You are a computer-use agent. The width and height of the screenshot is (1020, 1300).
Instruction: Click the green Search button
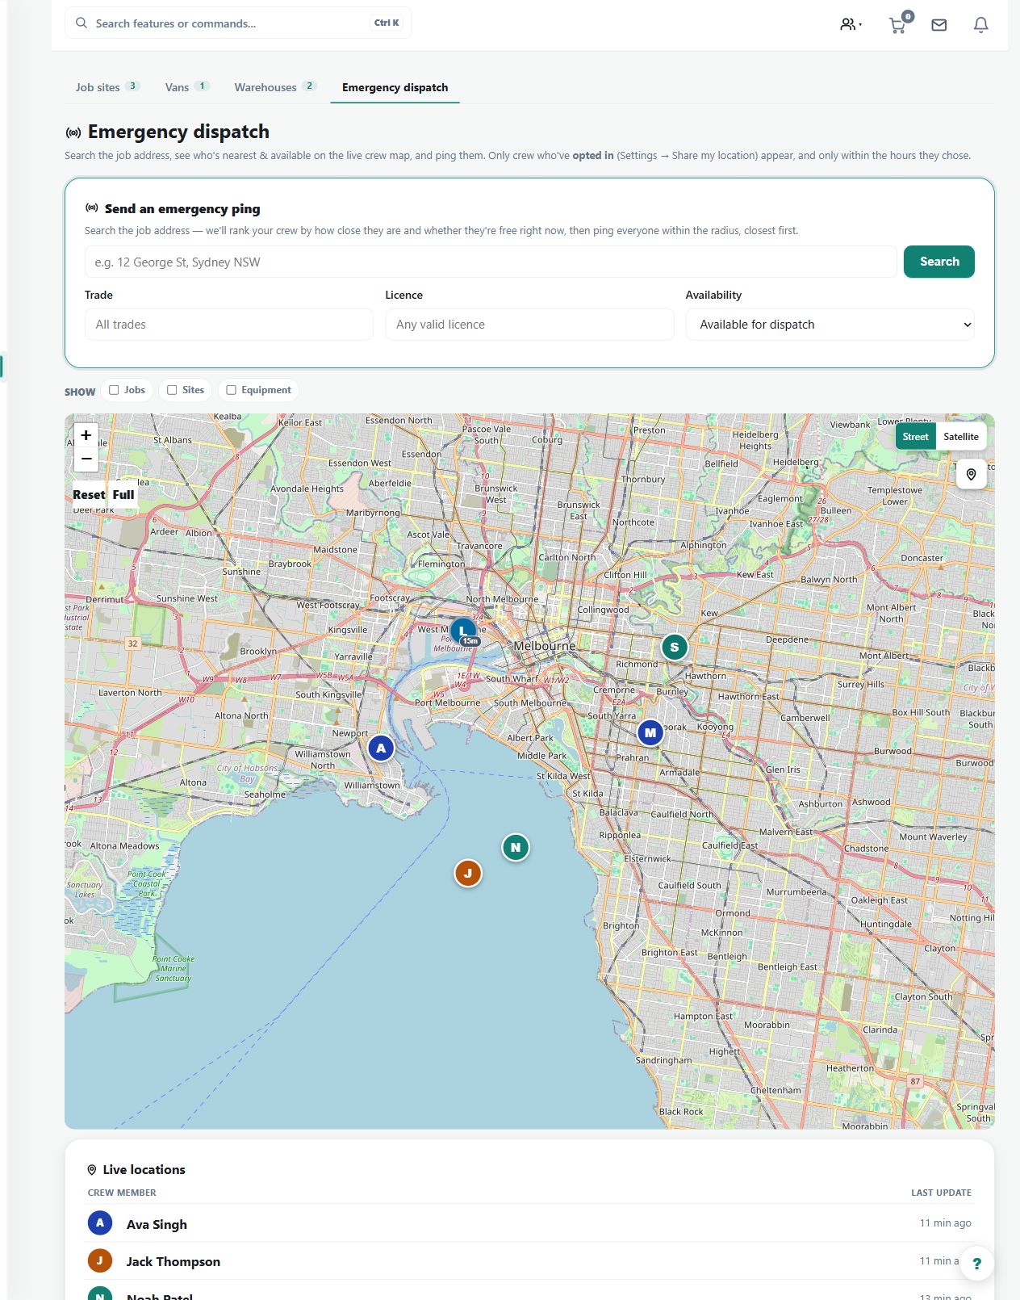[938, 262]
